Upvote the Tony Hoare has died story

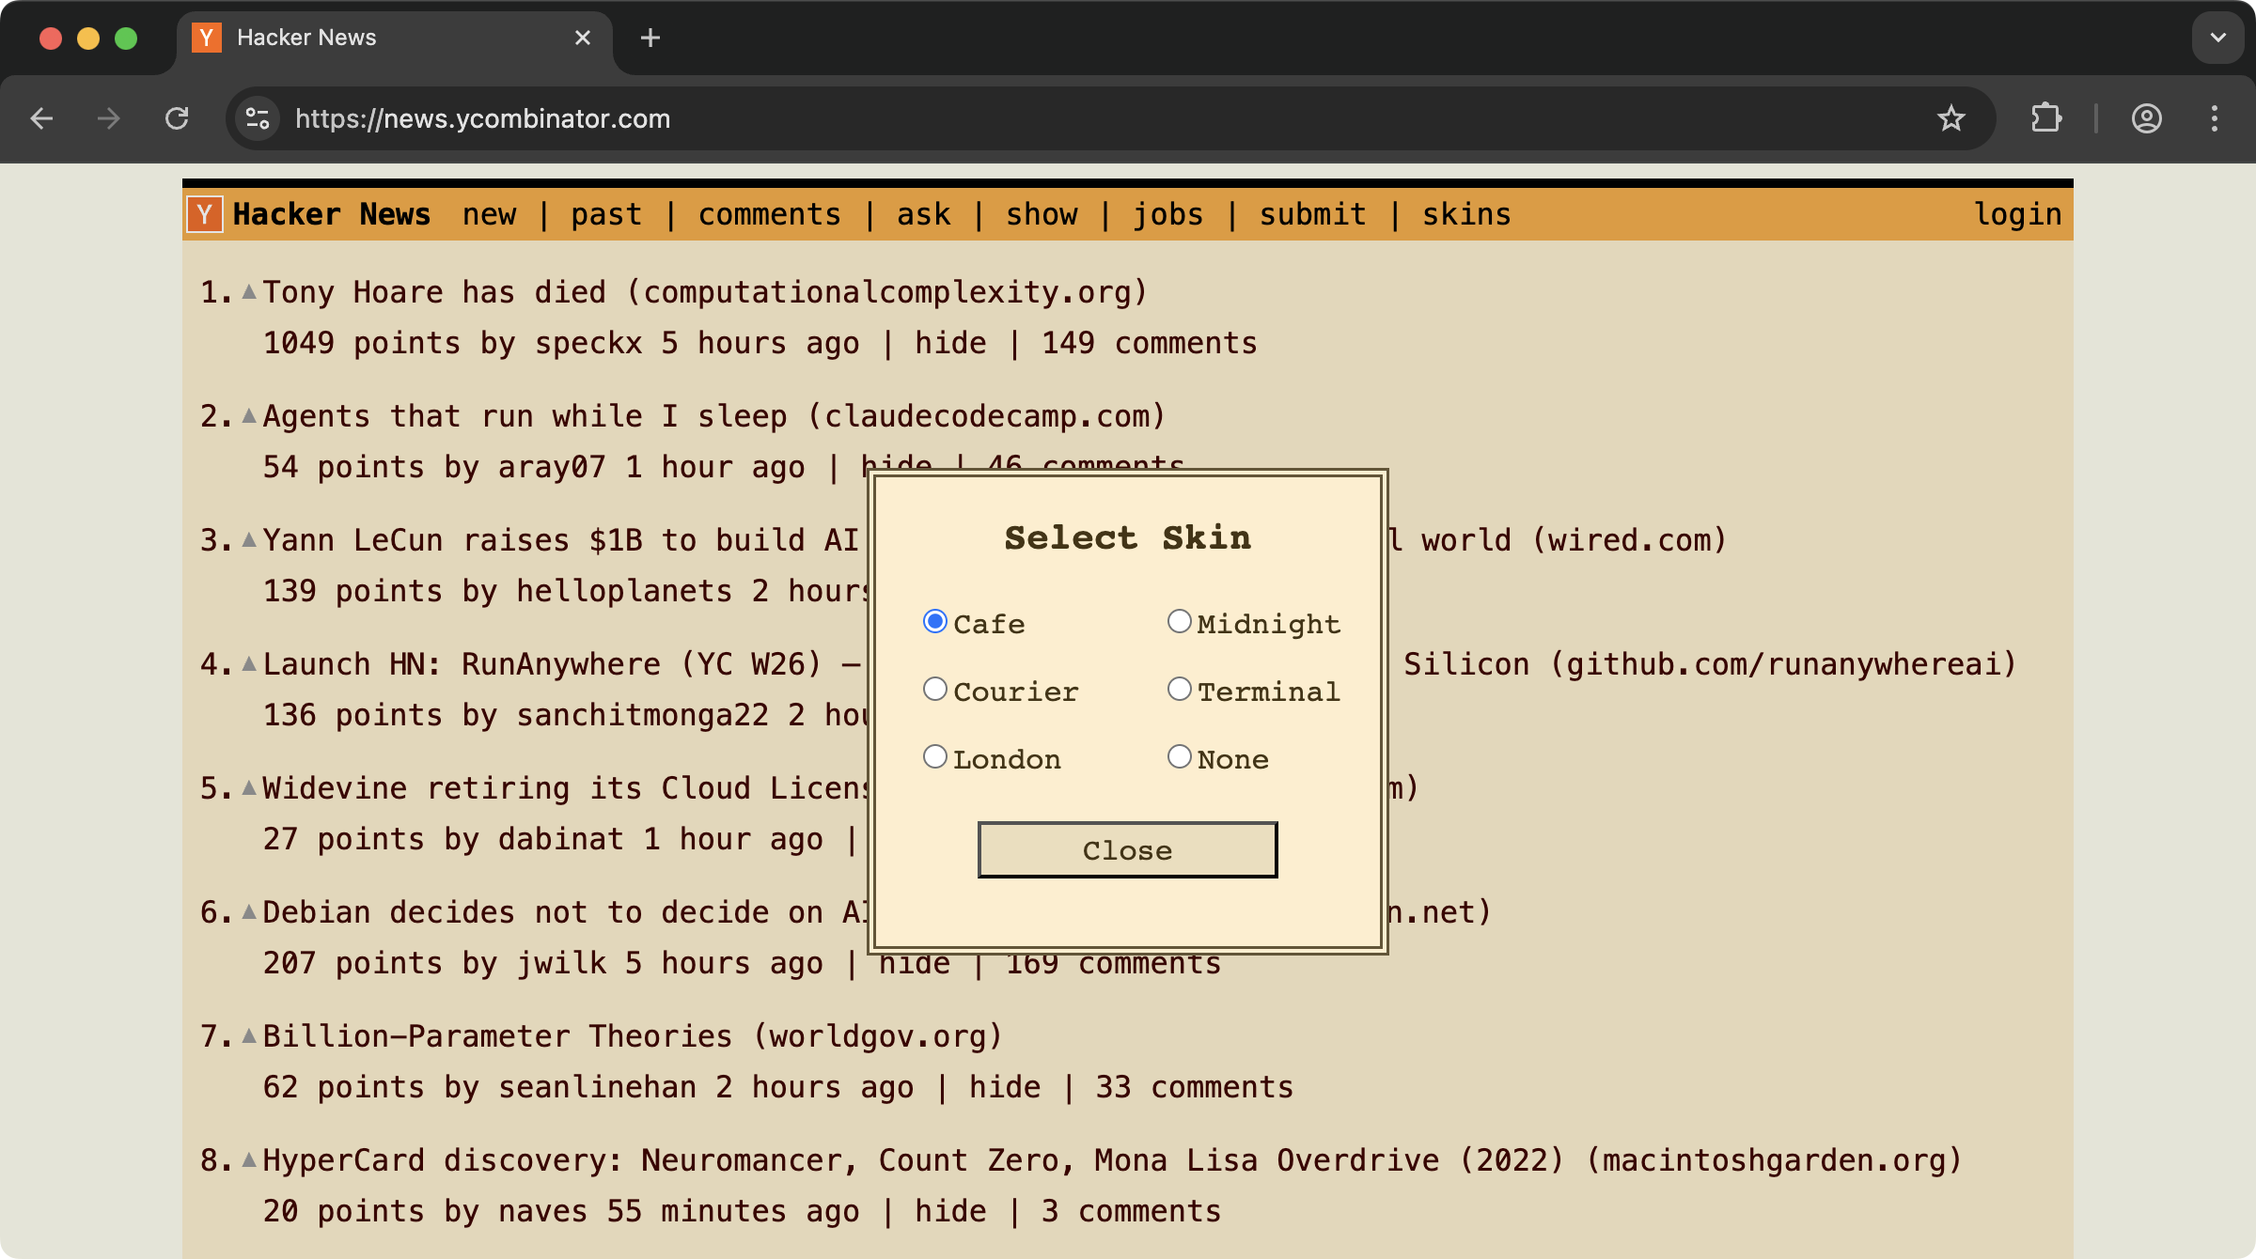[x=249, y=292]
